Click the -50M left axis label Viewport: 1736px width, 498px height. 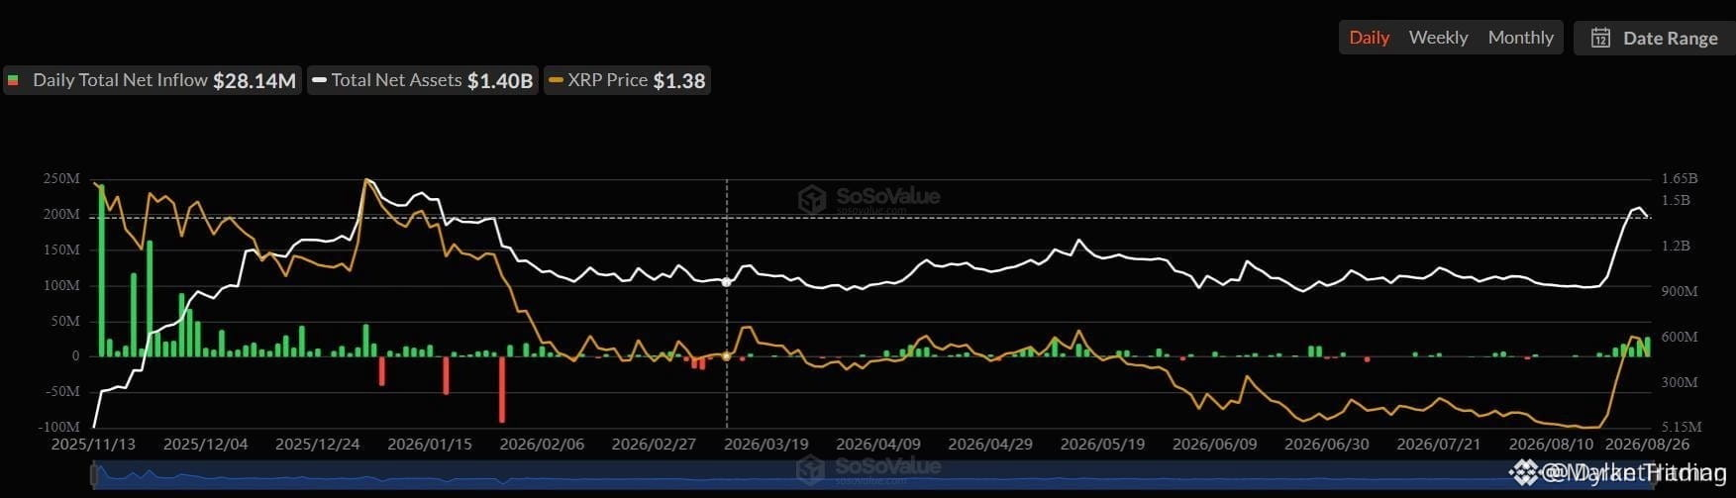[x=62, y=391]
